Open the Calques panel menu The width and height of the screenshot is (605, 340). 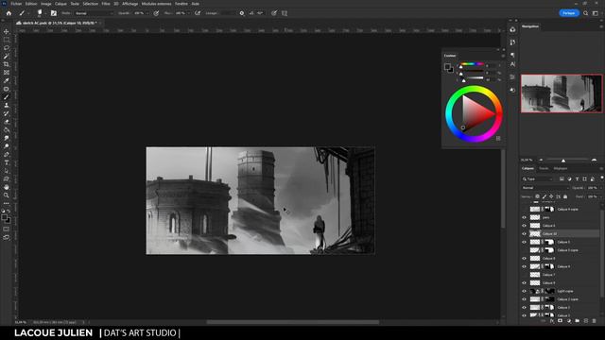601,168
